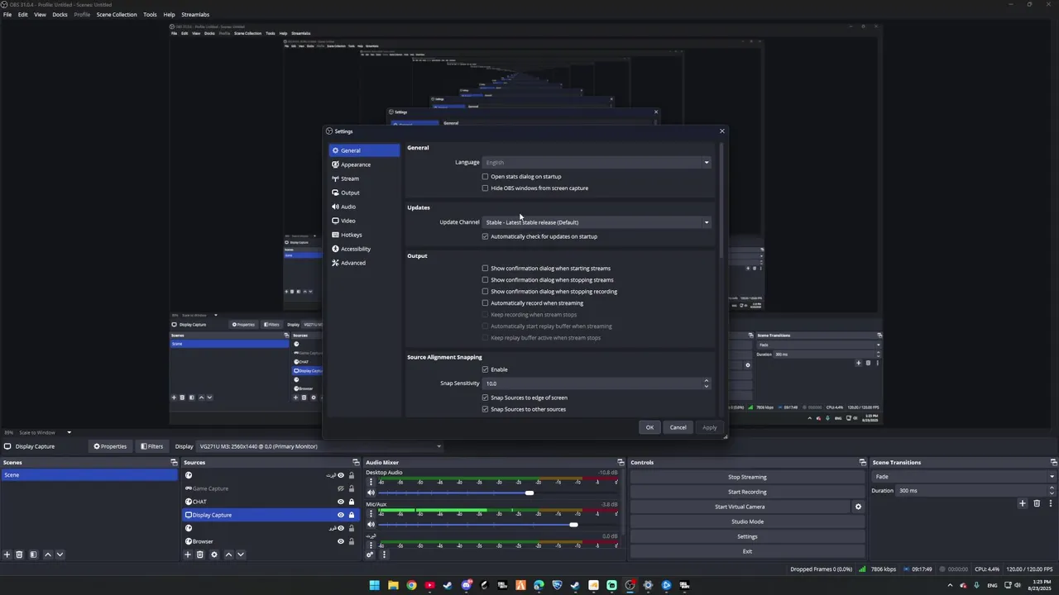Open Discord from the taskbar
This screenshot has width=1059, height=595.
pos(466,585)
